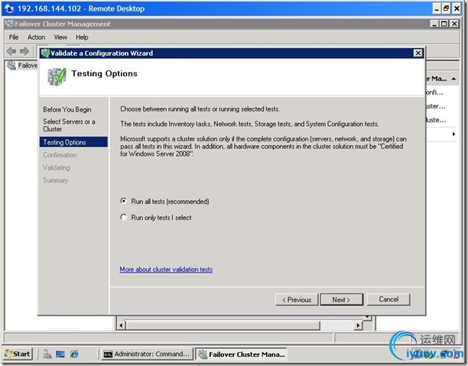Switch to Failover Cluster Management taskbar button

[x=241, y=354]
